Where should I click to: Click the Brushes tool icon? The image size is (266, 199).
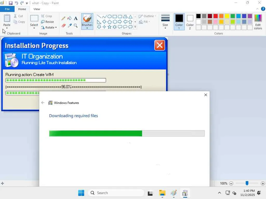87,18
